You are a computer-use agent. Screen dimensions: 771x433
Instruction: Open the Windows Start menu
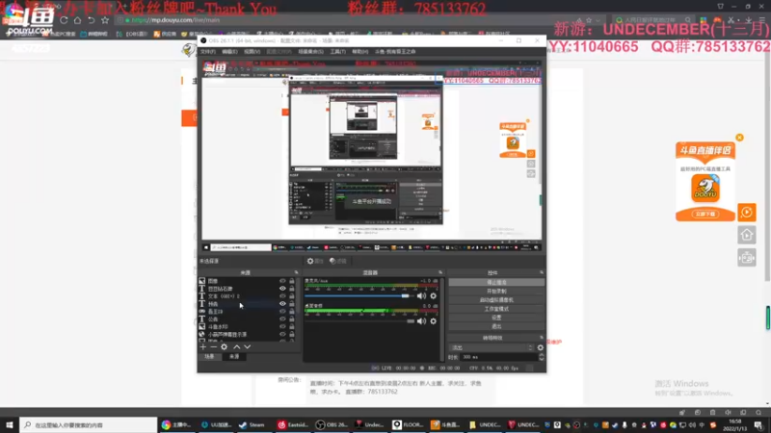point(10,424)
